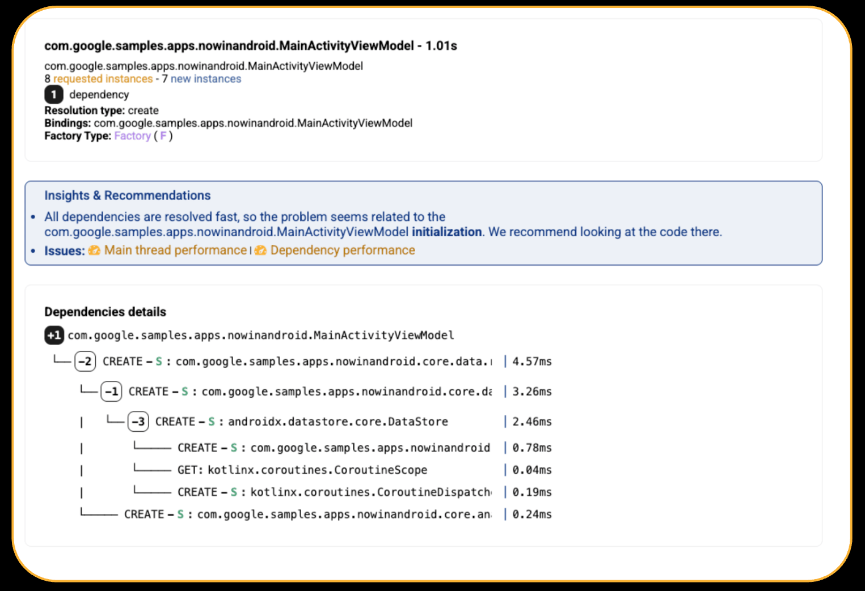
Task: Collapse the "-1" core.data child node
Action: pos(111,392)
